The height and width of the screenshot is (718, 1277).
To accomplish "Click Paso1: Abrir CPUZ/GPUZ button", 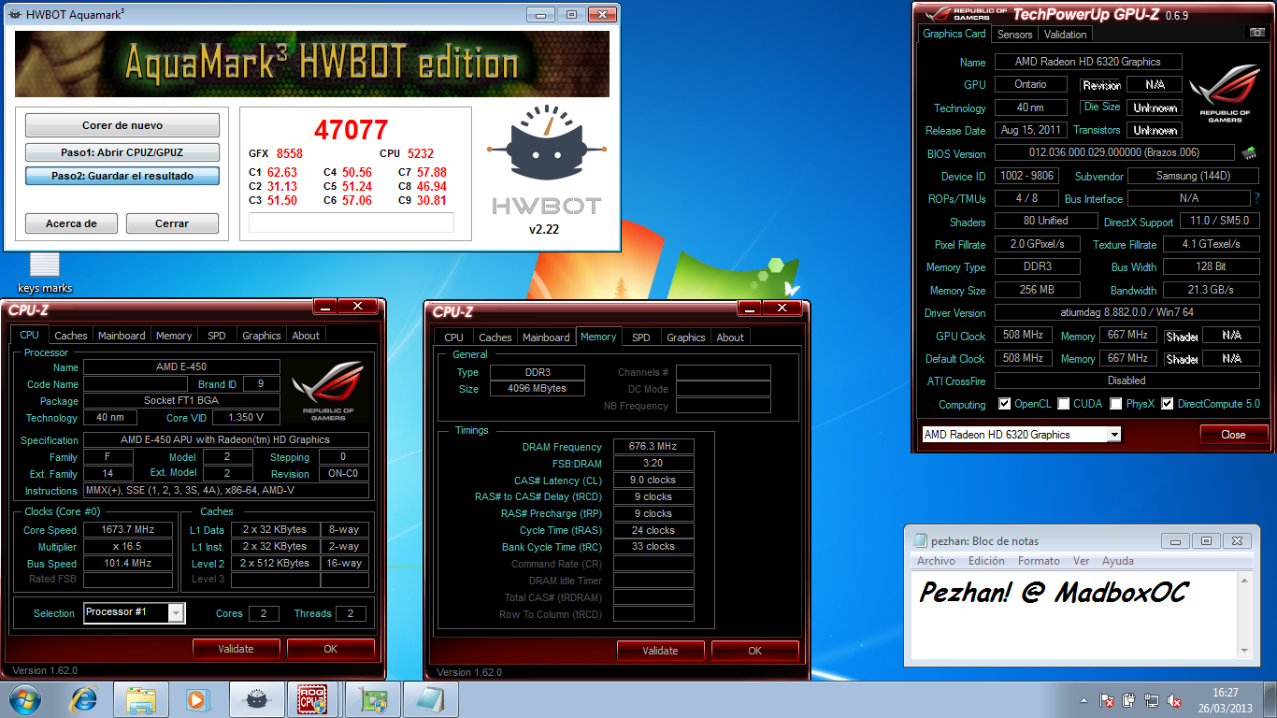I will [122, 152].
